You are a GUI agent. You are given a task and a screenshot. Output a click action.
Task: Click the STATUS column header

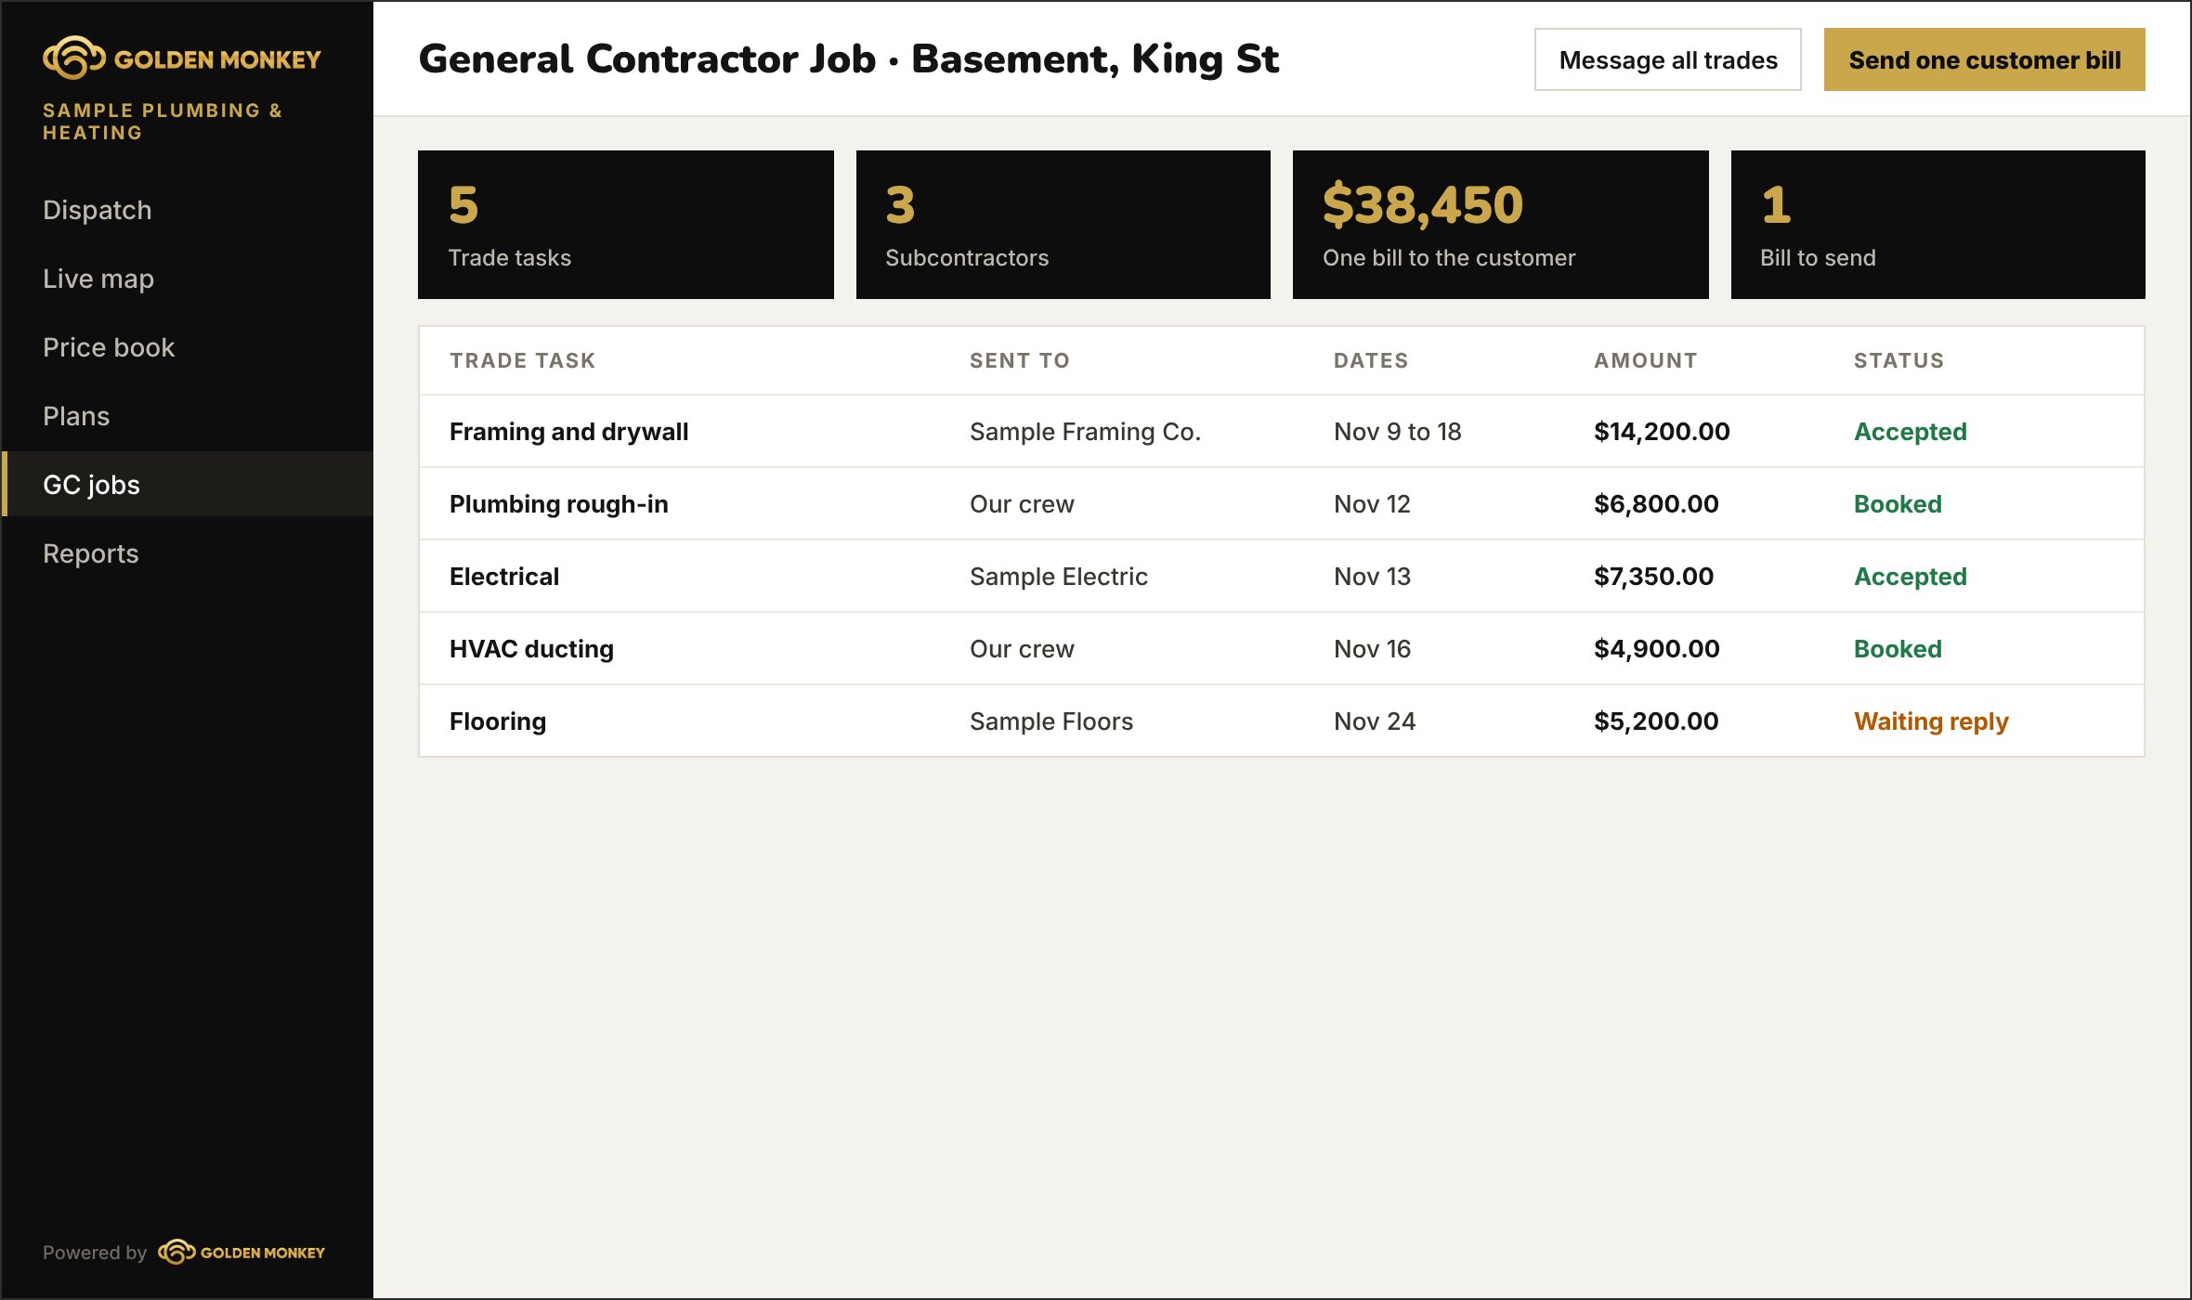(x=1898, y=360)
